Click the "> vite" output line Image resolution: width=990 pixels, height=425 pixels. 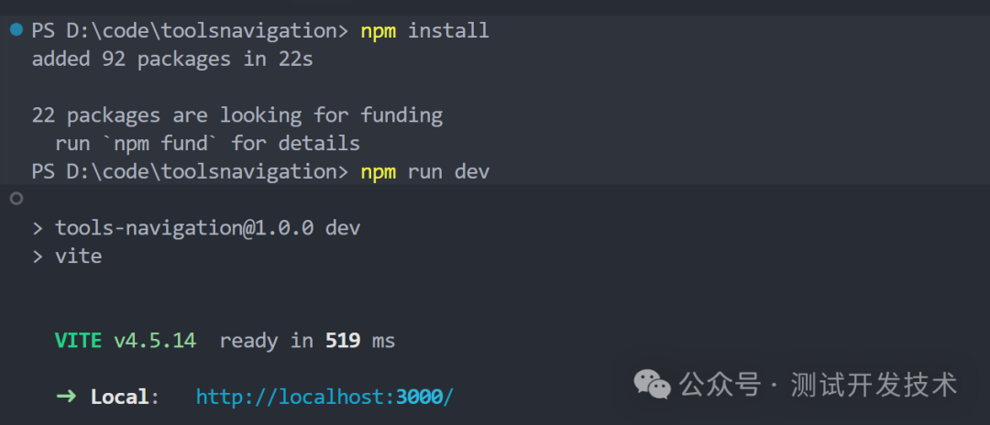click(78, 256)
